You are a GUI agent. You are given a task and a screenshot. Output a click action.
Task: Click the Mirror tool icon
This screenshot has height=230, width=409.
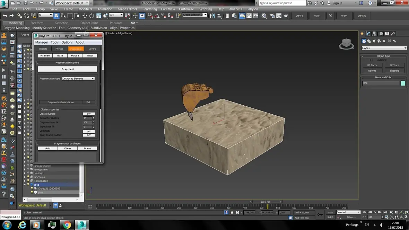tap(212, 16)
